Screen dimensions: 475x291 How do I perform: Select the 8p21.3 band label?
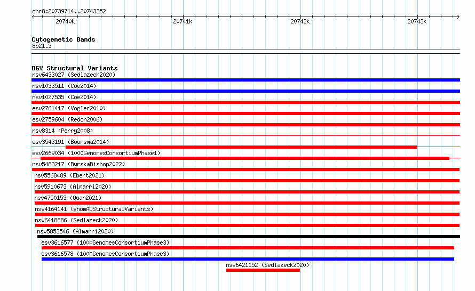(x=42, y=46)
